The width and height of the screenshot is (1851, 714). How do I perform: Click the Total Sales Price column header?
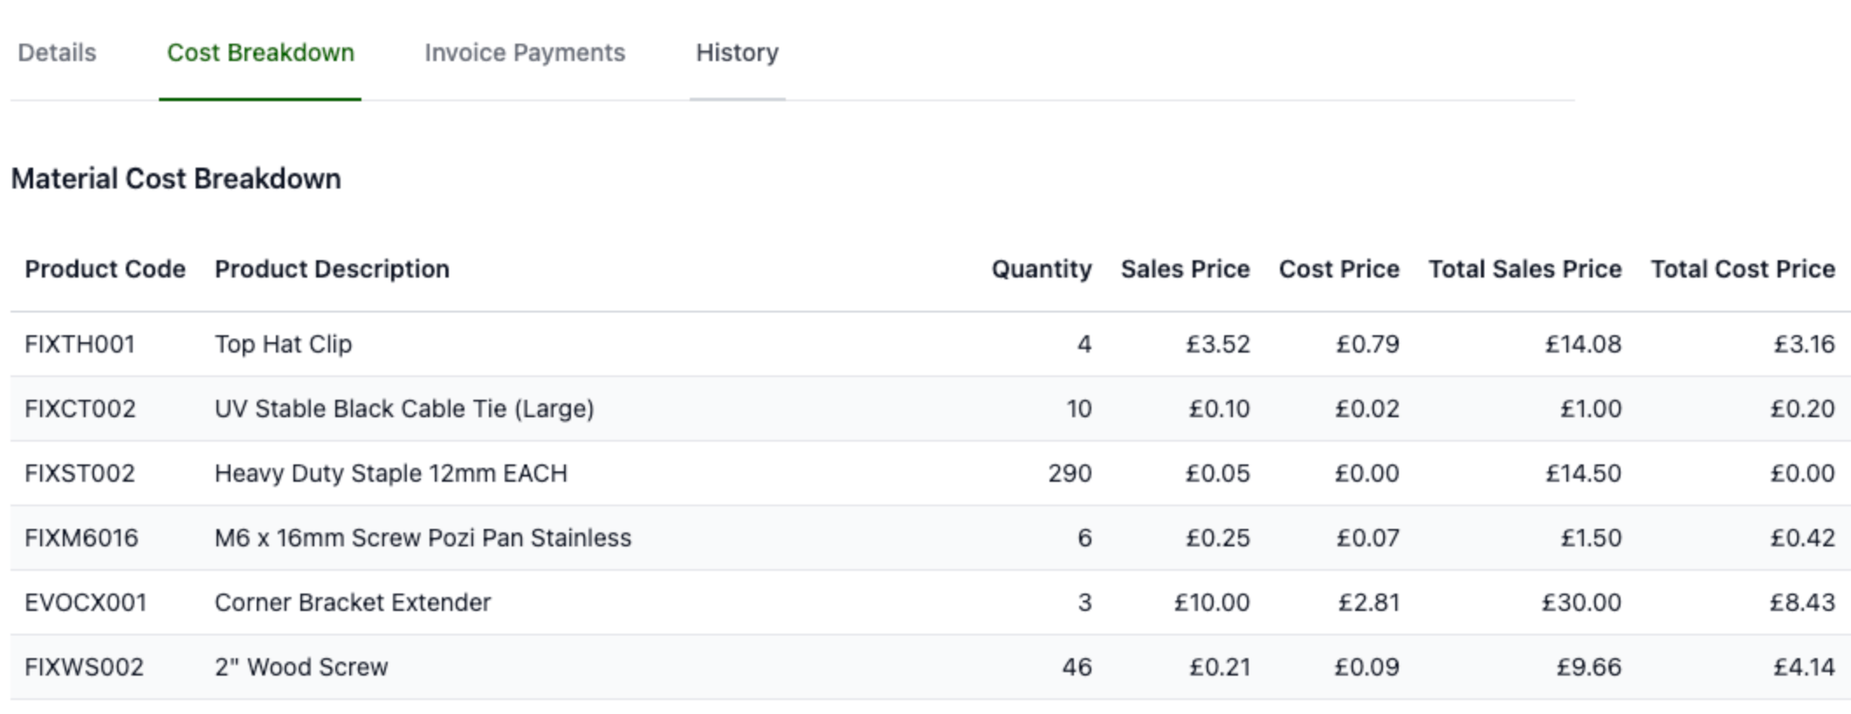tap(1524, 269)
